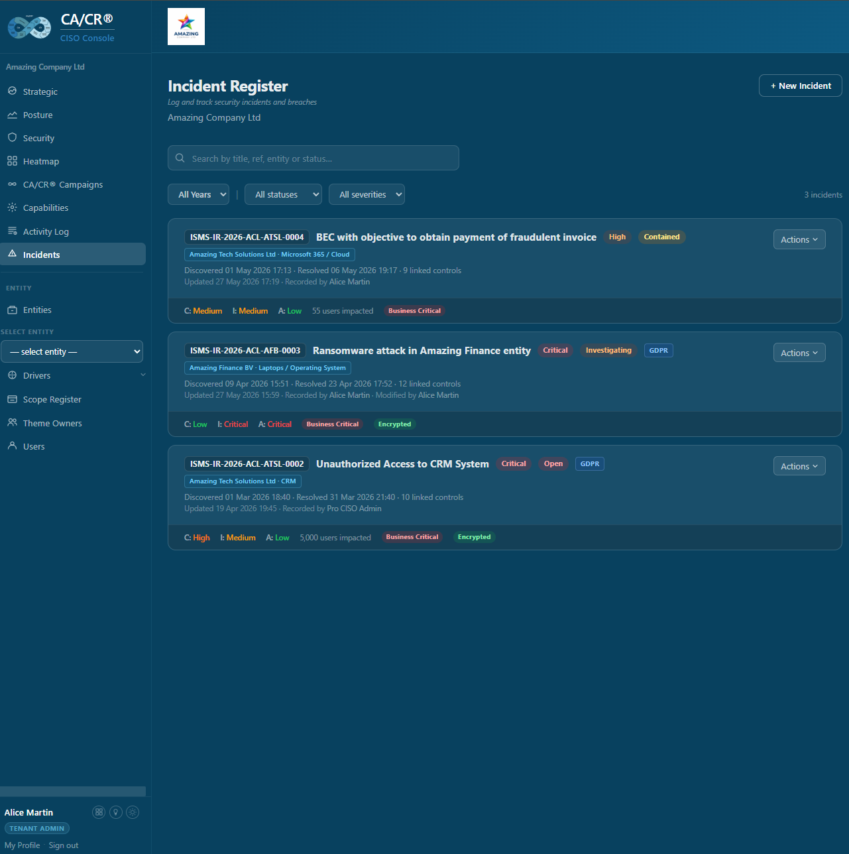Click the Amazing Company logo thumbnail
Viewport: 849px width, 854px height.
click(x=186, y=27)
